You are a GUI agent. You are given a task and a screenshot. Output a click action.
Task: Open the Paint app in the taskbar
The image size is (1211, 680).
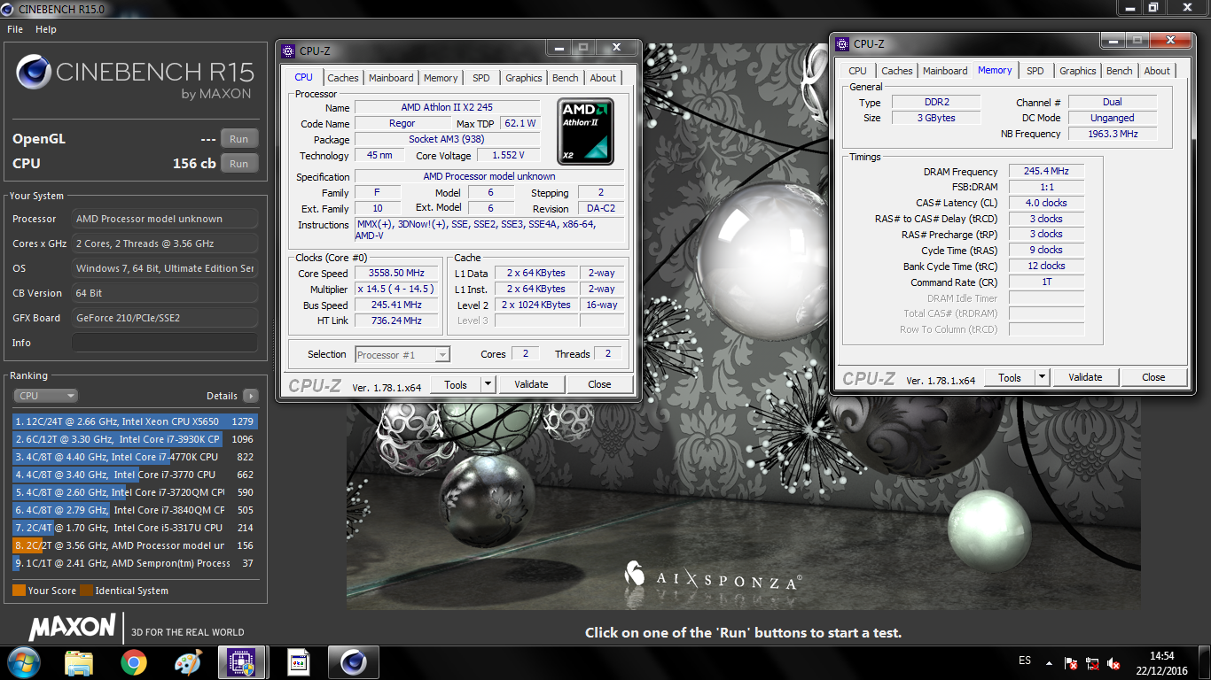[188, 662]
